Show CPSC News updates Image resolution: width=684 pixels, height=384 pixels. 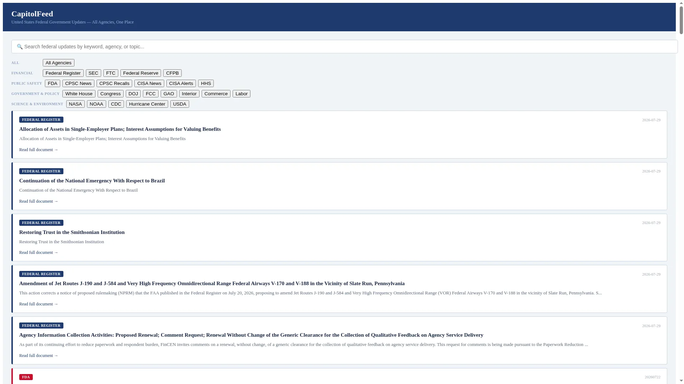[78, 84]
